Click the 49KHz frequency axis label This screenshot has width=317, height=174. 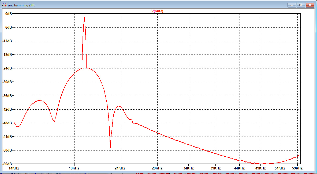261,168
